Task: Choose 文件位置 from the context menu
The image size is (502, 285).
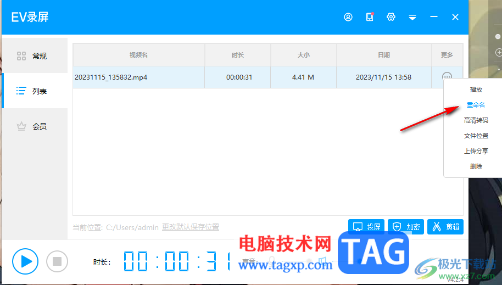Action: 476,136
